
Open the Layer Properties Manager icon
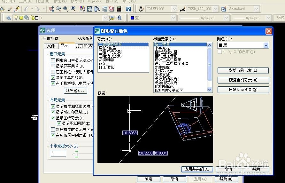9,18
